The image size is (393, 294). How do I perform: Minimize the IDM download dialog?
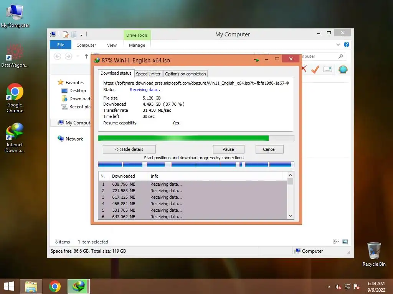(267, 60)
